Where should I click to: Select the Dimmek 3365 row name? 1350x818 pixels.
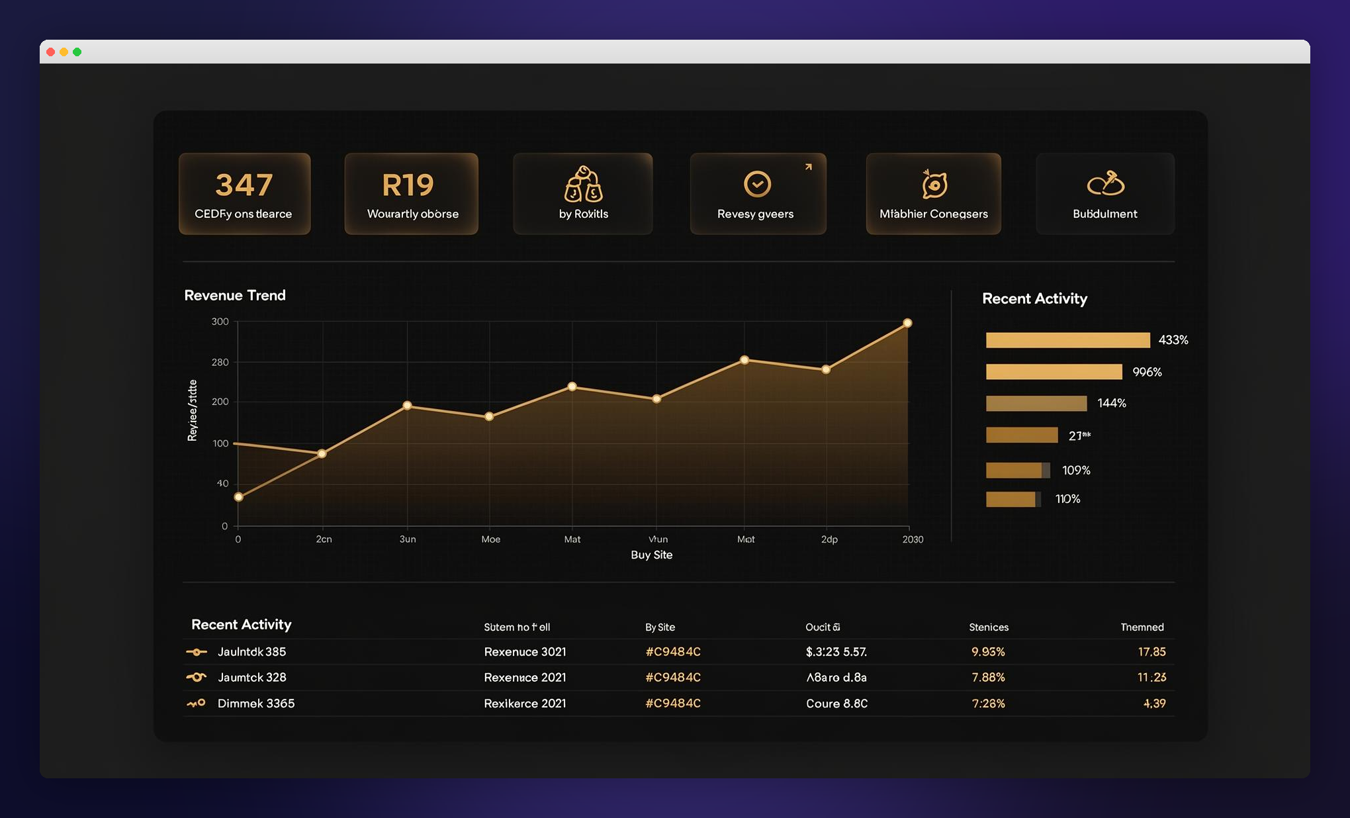pos(256,703)
